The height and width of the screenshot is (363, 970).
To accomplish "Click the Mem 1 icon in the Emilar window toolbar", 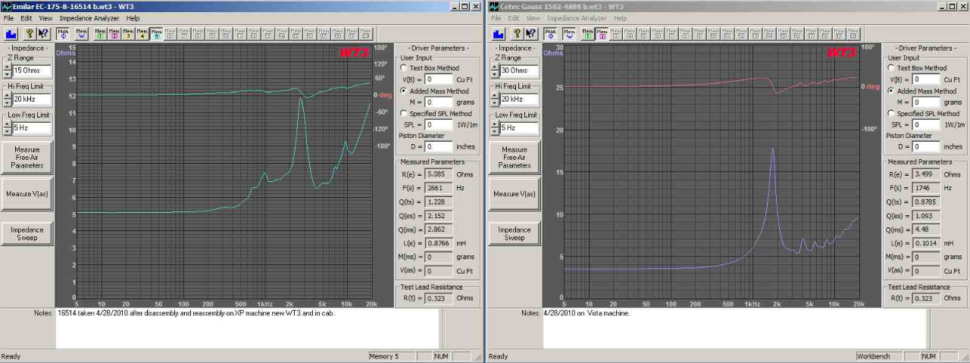I will coord(100,33).
